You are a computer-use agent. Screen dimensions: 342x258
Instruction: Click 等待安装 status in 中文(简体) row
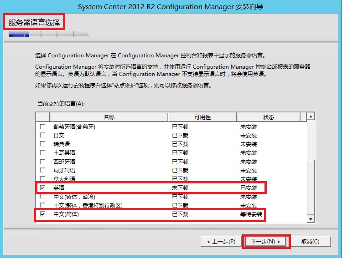(251, 214)
